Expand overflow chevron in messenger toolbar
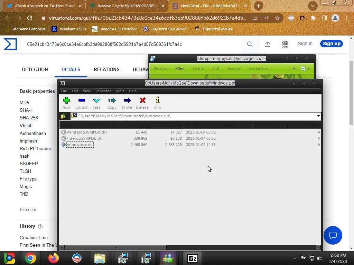 [294, 69]
